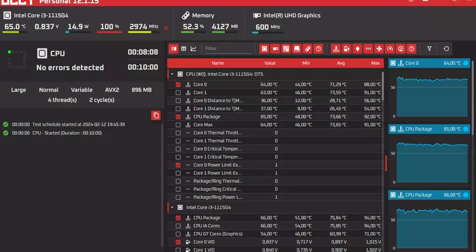Viewport: 476px width, 252px height.
Task: Select the 896 MB memory setting
Action: point(142,90)
